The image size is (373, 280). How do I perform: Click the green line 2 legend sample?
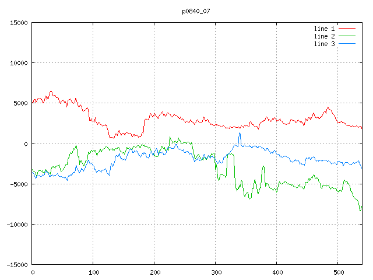tap(347, 36)
